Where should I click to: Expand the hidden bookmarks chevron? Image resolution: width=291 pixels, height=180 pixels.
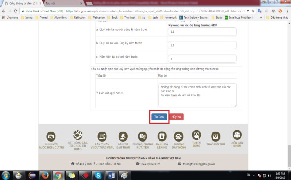261,18
